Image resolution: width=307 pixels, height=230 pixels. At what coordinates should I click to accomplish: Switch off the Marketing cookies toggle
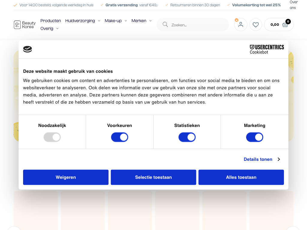255,137
